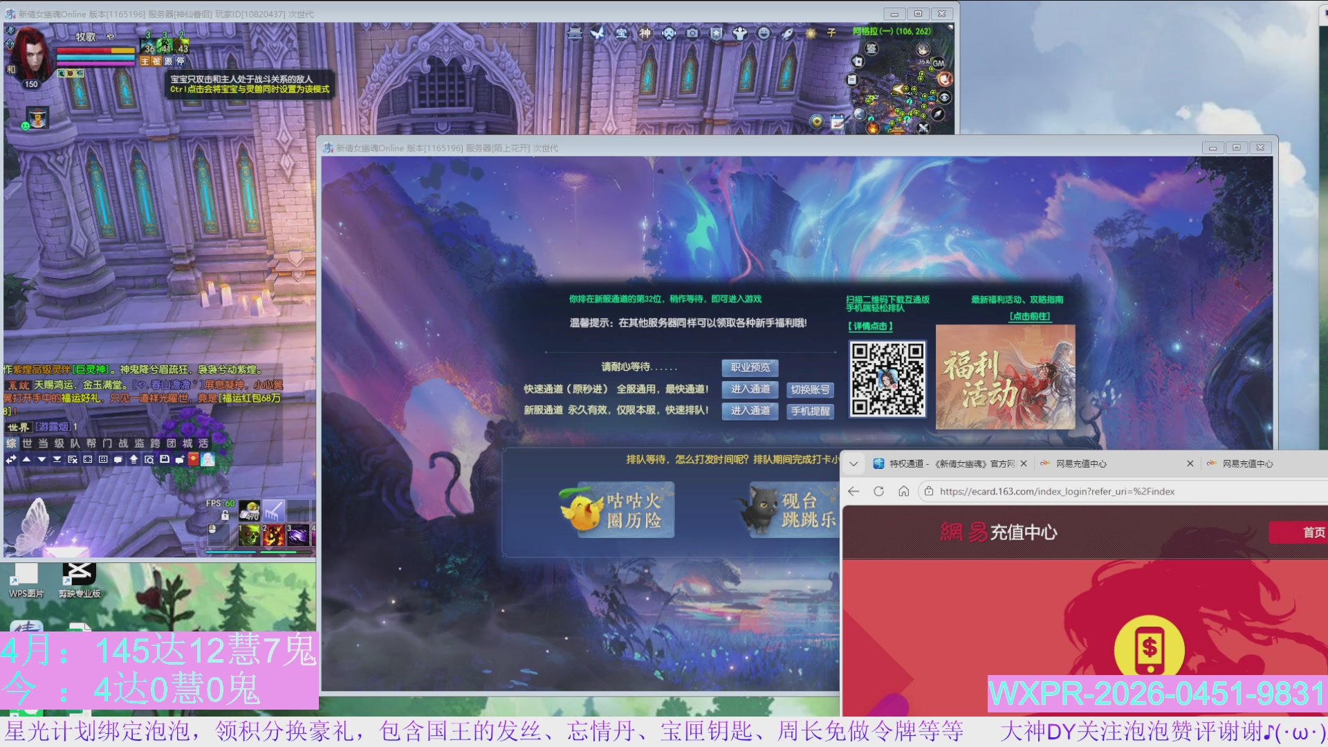The width and height of the screenshot is (1328, 747).
Task: Toggle the eye visibility button on the minimap
Action: (944, 98)
